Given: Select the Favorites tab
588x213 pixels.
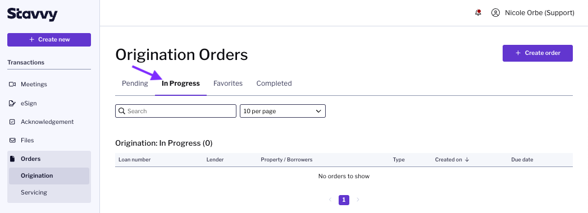Looking at the screenshot, I should click(228, 84).
